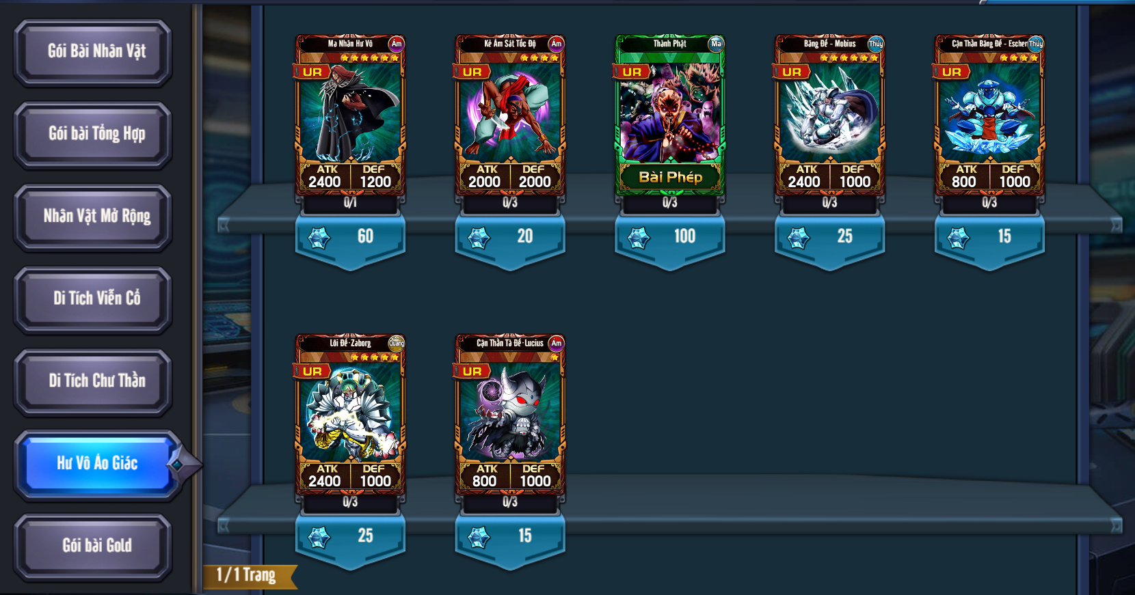Click the Ma icon on Thành Phật spell card
This screenshot has width=1135, height=595.
tap(716, 44)
